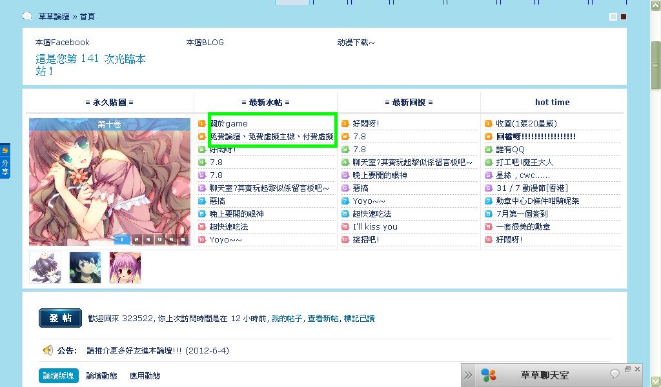Show slideshow image number 2
Screen dimensions: 661x387
pos(137,239)
